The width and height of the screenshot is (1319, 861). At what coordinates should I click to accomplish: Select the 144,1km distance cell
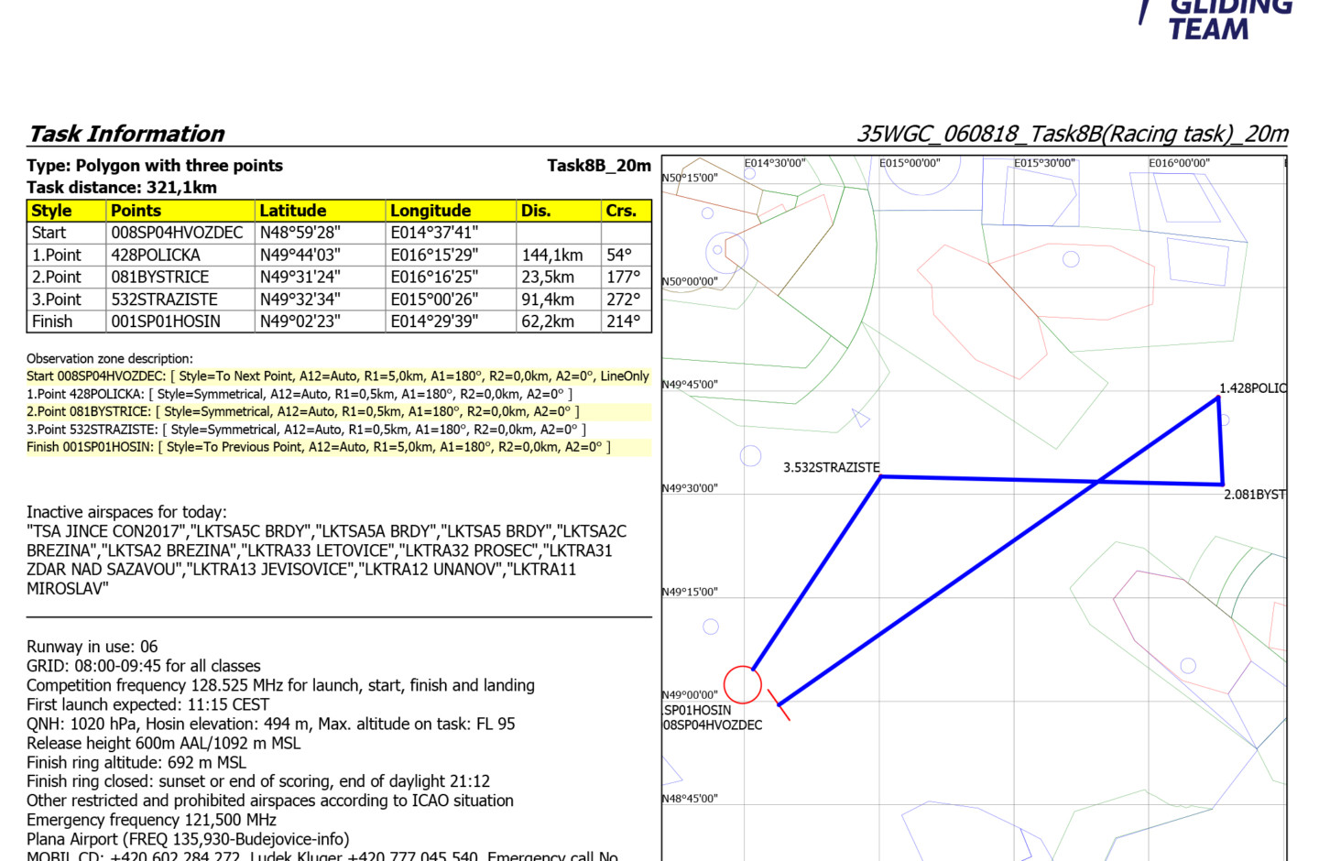(x=551, y=255)
